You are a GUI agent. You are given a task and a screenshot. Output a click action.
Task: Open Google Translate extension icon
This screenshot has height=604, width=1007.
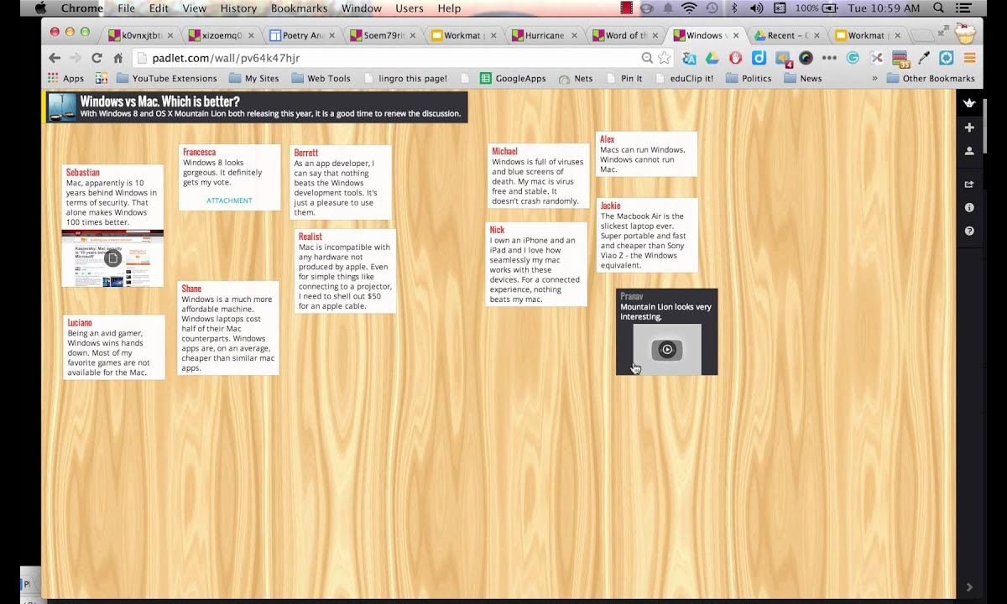coord(689,58)
